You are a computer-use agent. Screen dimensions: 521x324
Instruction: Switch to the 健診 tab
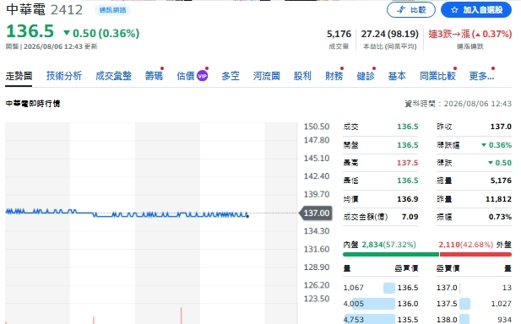(366, 76)
